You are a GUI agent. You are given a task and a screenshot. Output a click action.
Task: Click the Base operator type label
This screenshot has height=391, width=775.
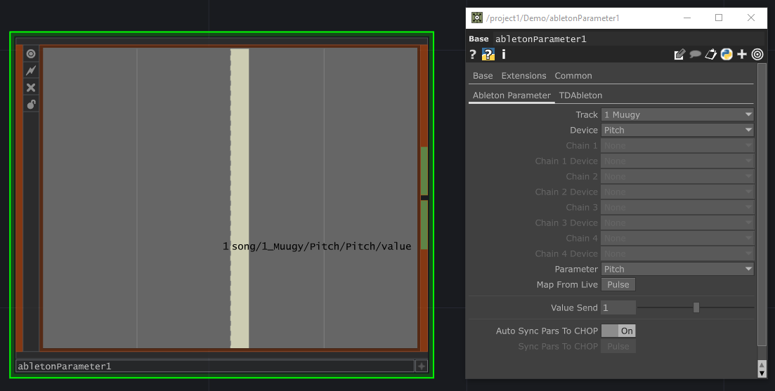point(478,39)
